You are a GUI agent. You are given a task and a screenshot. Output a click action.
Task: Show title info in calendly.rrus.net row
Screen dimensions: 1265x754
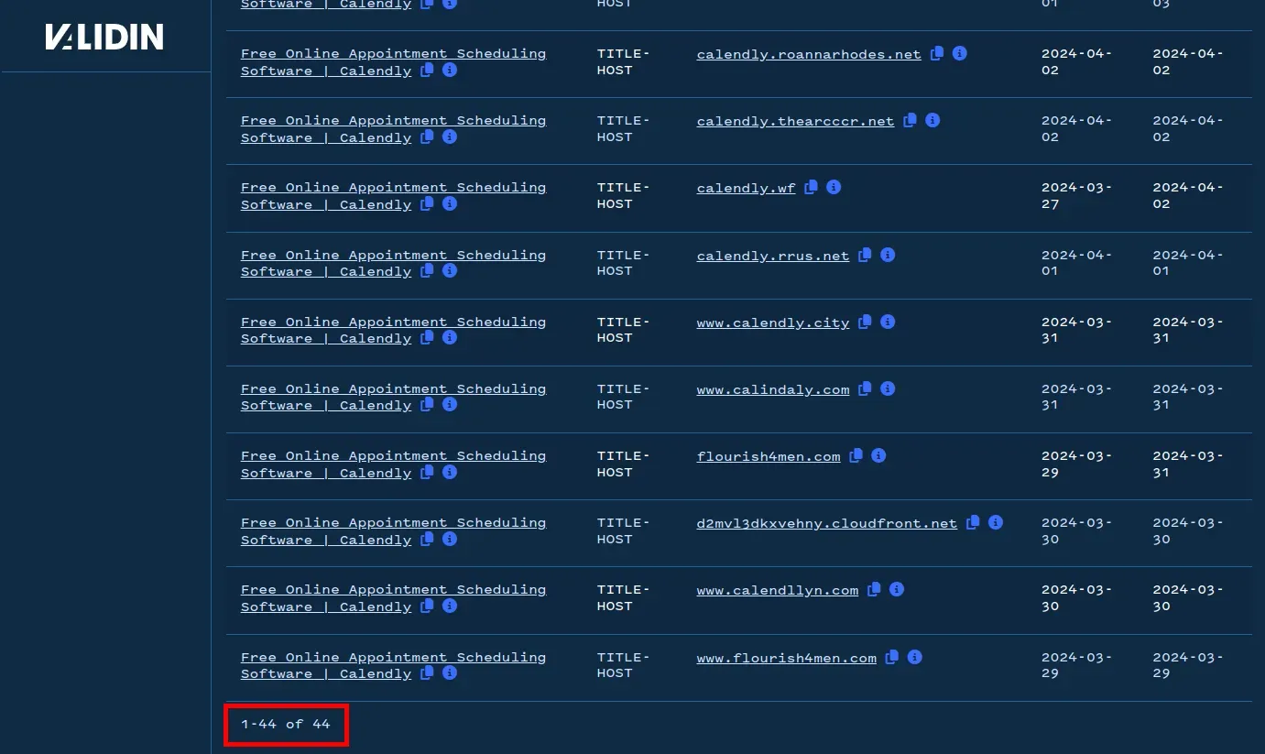tap(450, 270)
